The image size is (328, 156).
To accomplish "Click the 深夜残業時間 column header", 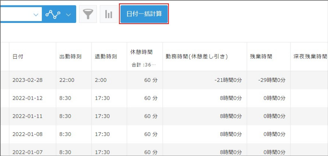I will 310,57.
